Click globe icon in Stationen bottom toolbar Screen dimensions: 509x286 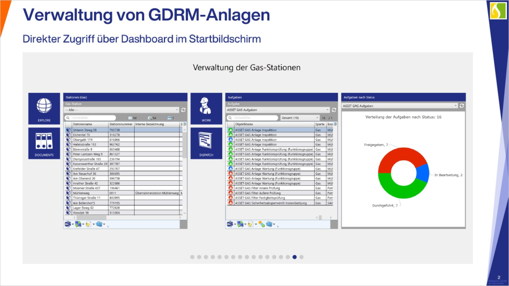[x=68, y=224]
